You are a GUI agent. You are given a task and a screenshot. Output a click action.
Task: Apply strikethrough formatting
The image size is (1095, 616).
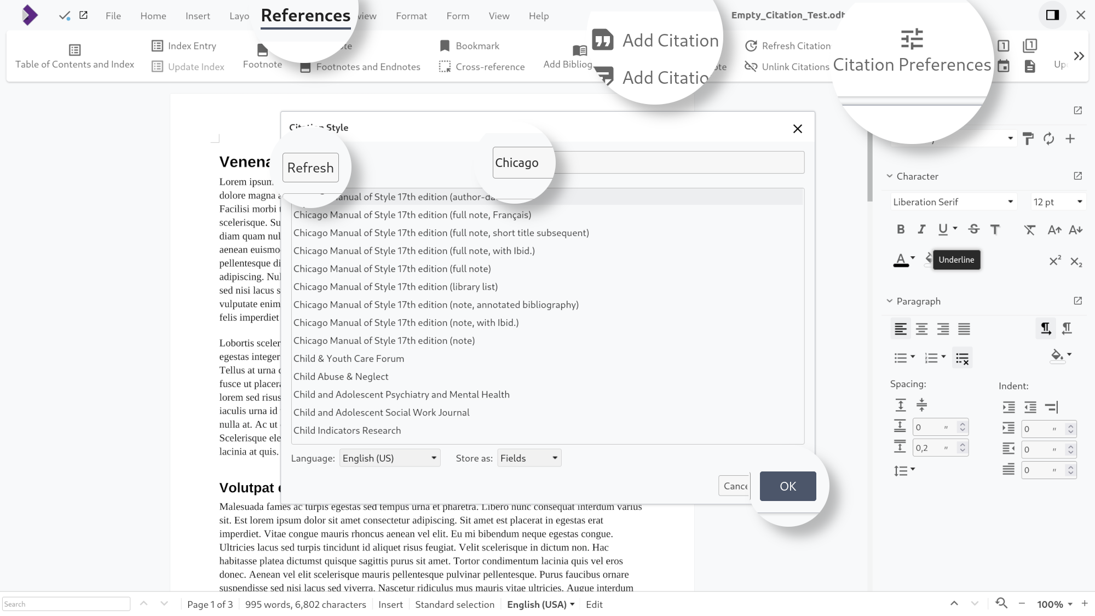click(973, 229)
